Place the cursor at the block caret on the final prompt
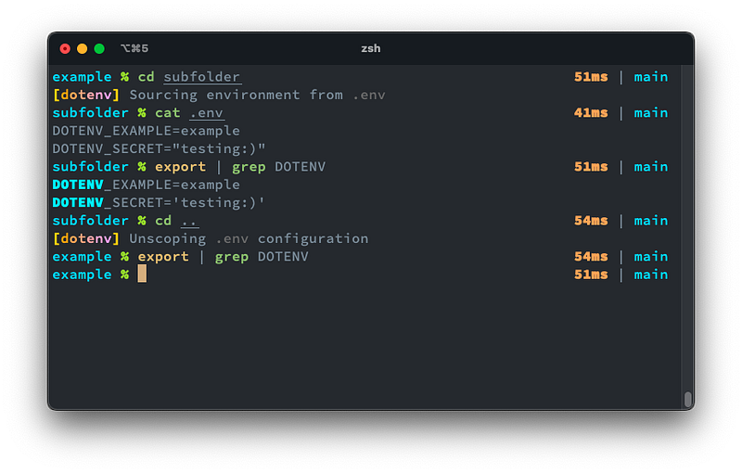Screen dimensions: 742x473 pos(142,275)
